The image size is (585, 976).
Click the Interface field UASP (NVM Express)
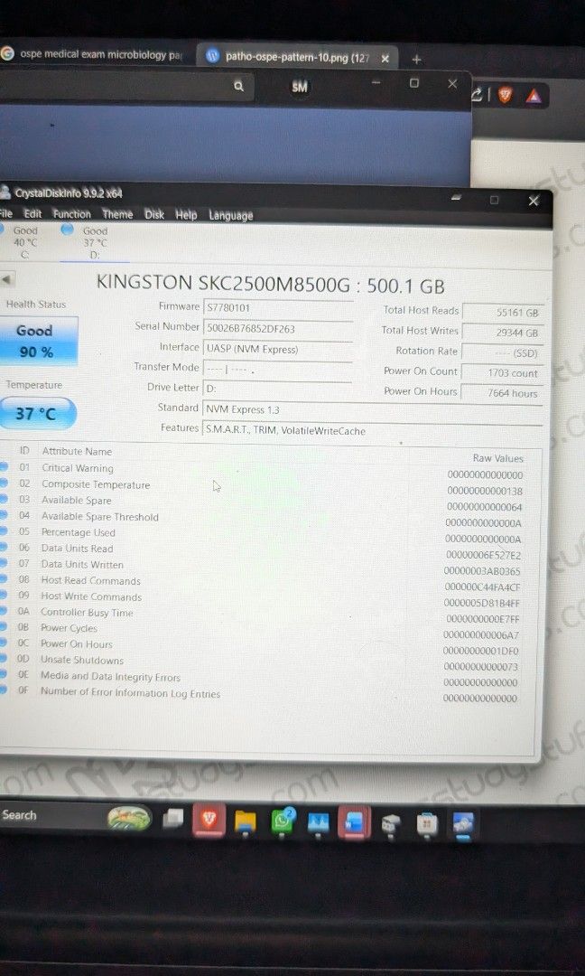pyautogui.click(x=278, y=349)
